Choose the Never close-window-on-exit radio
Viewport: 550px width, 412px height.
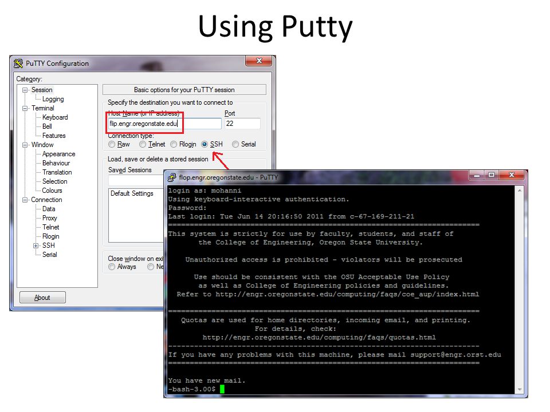point(151,267)
